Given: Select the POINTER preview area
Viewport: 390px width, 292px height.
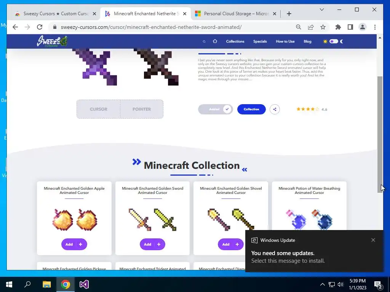Looking at the screenshot, I should [x=142, y=109].
